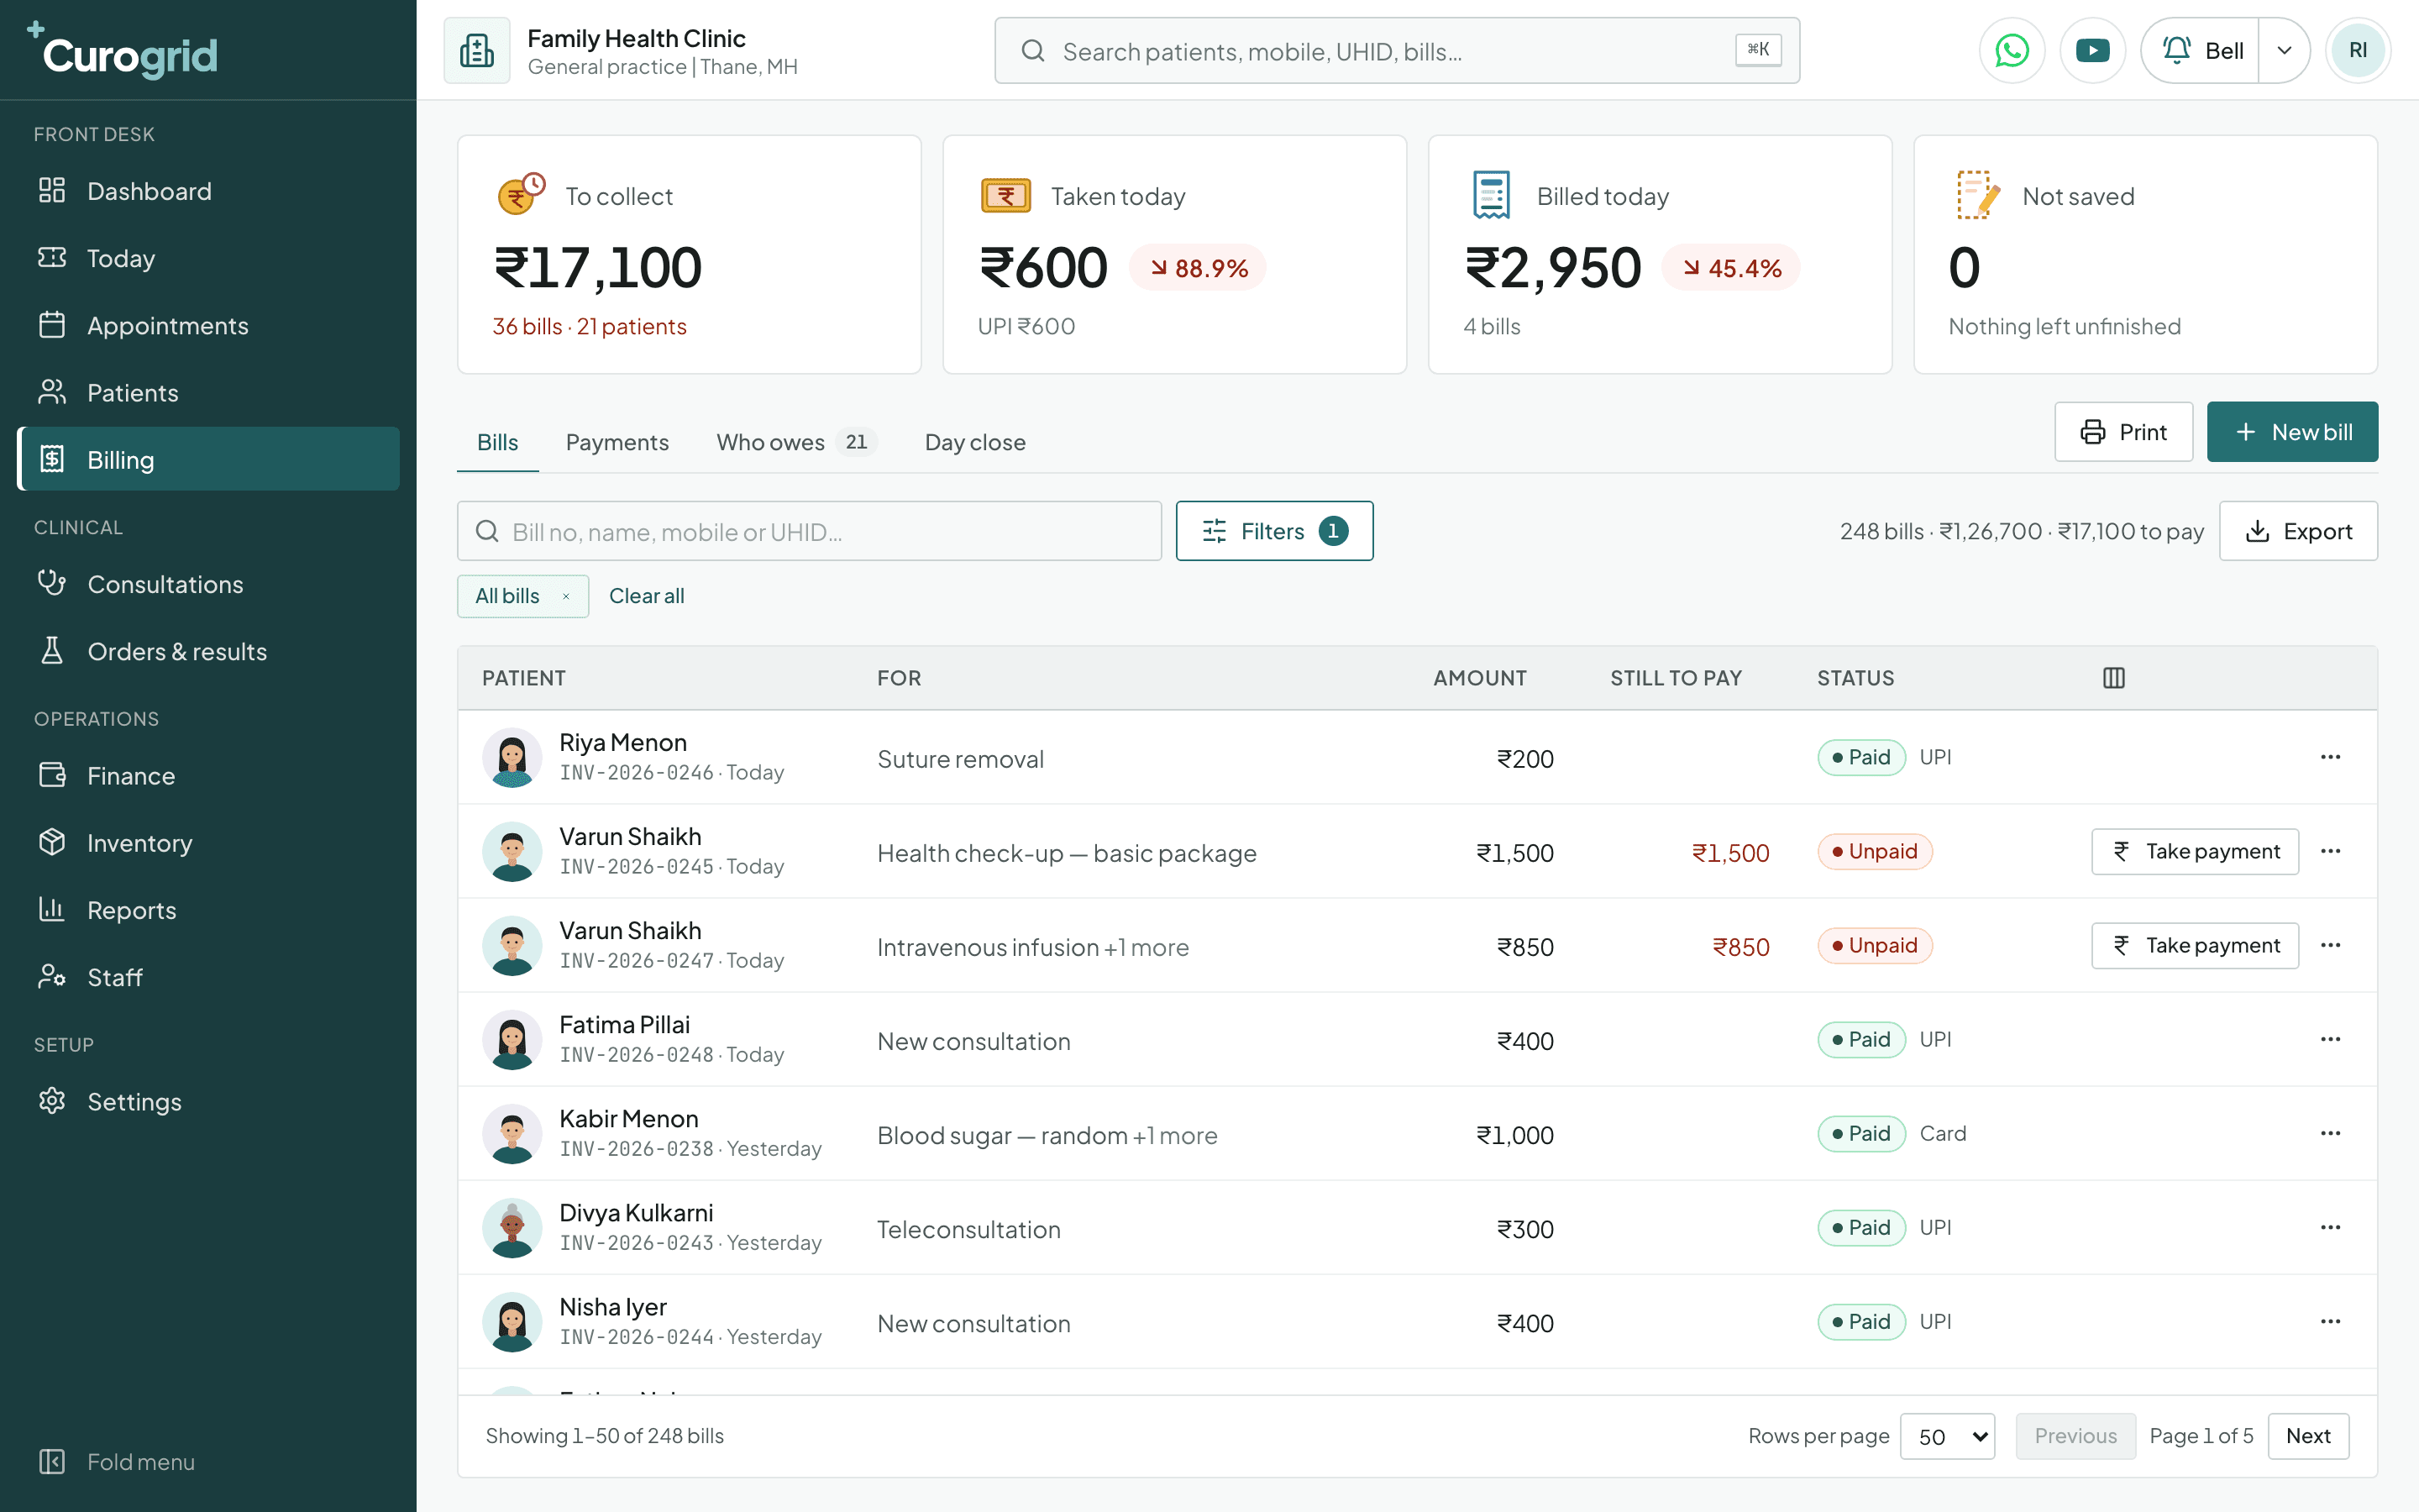Viewport: 2419px width, 1512px height.
Task: Open more options for INV-2026-0245 row
Action: (x=2330, y=851)
